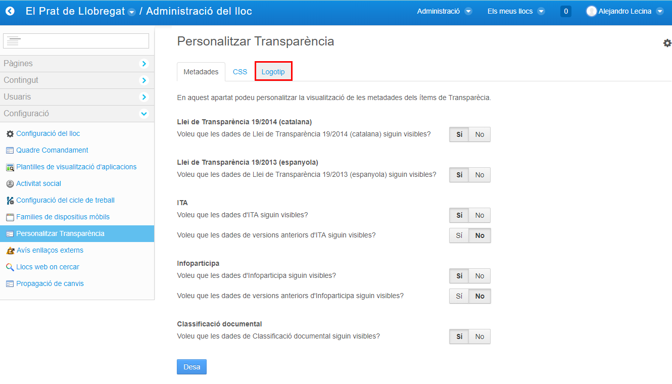Click the Llocs web on cercar magnifier icon
The width and height of the screenshot is (672, 384).
tap(10, 267)
